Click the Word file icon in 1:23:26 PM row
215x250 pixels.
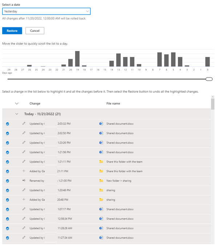101,142
